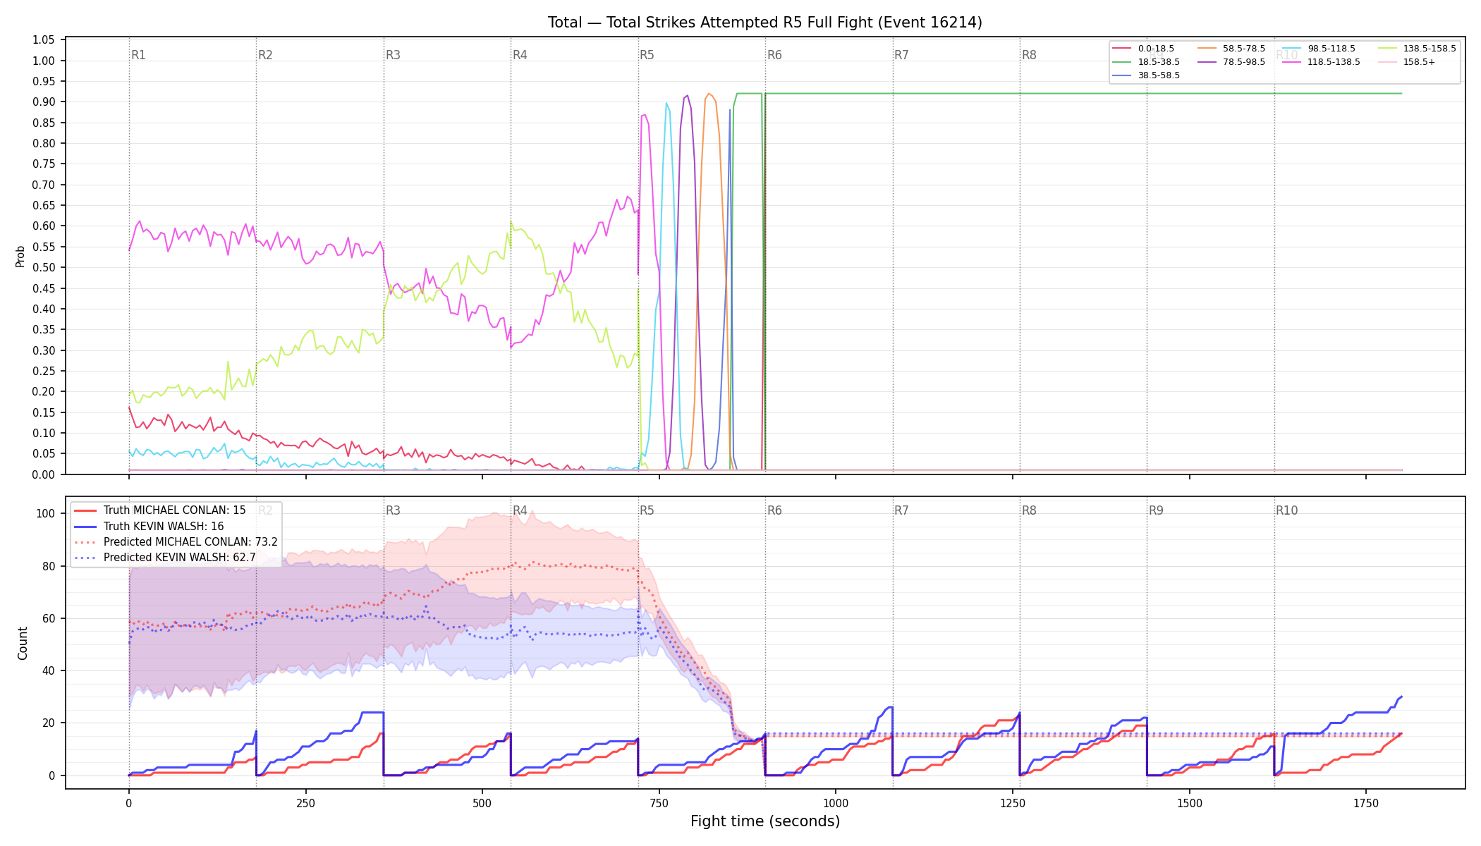Image resolution: width=1481 pixels, height=846 pixels.
Task: Click the "100" tick on Count axis
Action: [46, 514]
